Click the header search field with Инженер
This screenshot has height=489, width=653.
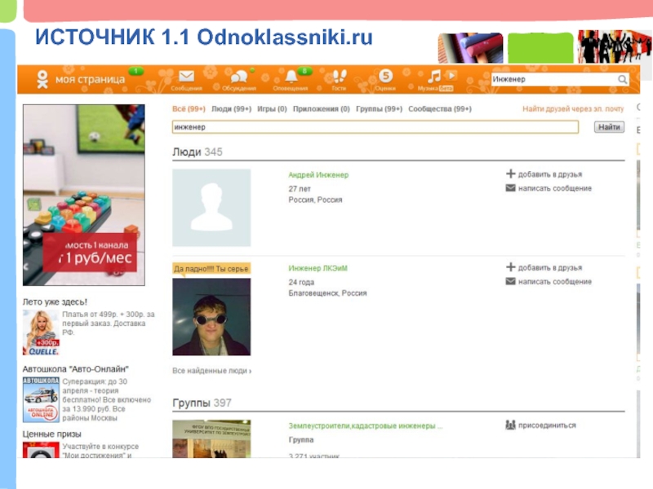click(559, 79)
